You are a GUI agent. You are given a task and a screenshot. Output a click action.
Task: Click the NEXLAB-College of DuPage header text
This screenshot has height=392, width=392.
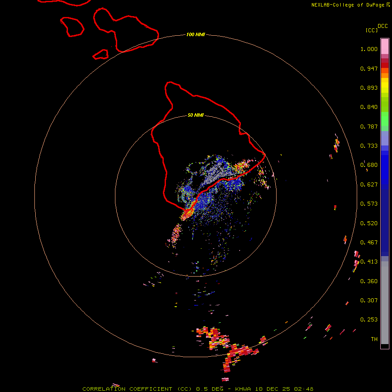(348, 5)
